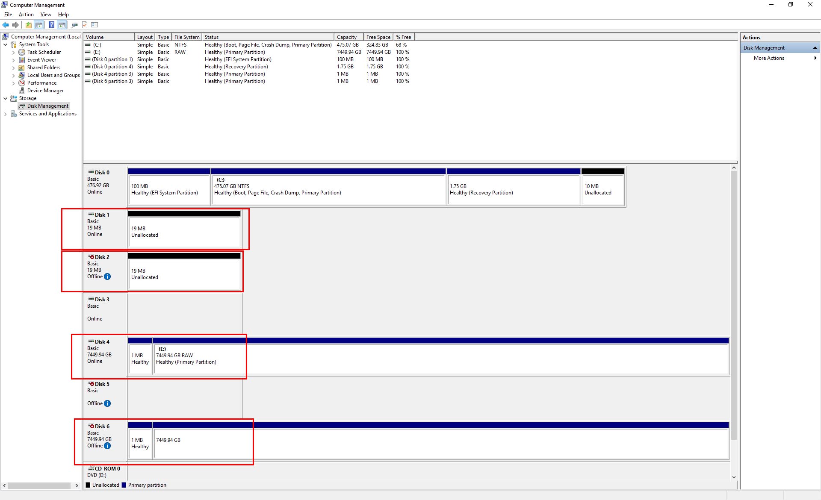
Task: Expand the Shared Folders node
Action: 13,68
